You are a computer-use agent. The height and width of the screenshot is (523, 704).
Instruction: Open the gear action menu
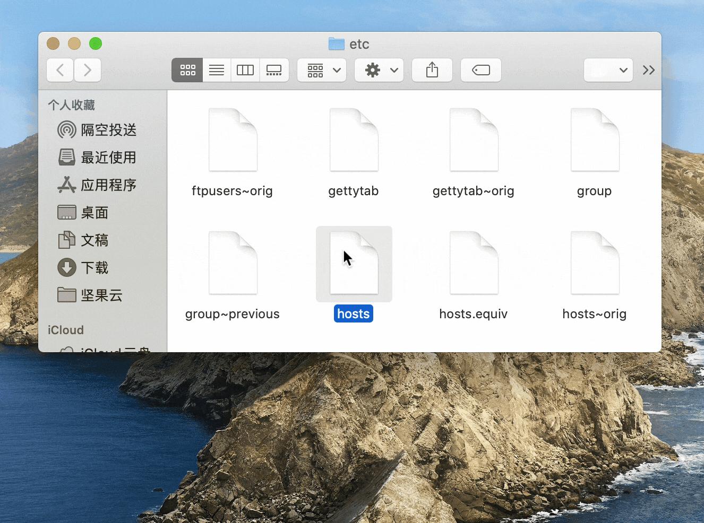379,69
